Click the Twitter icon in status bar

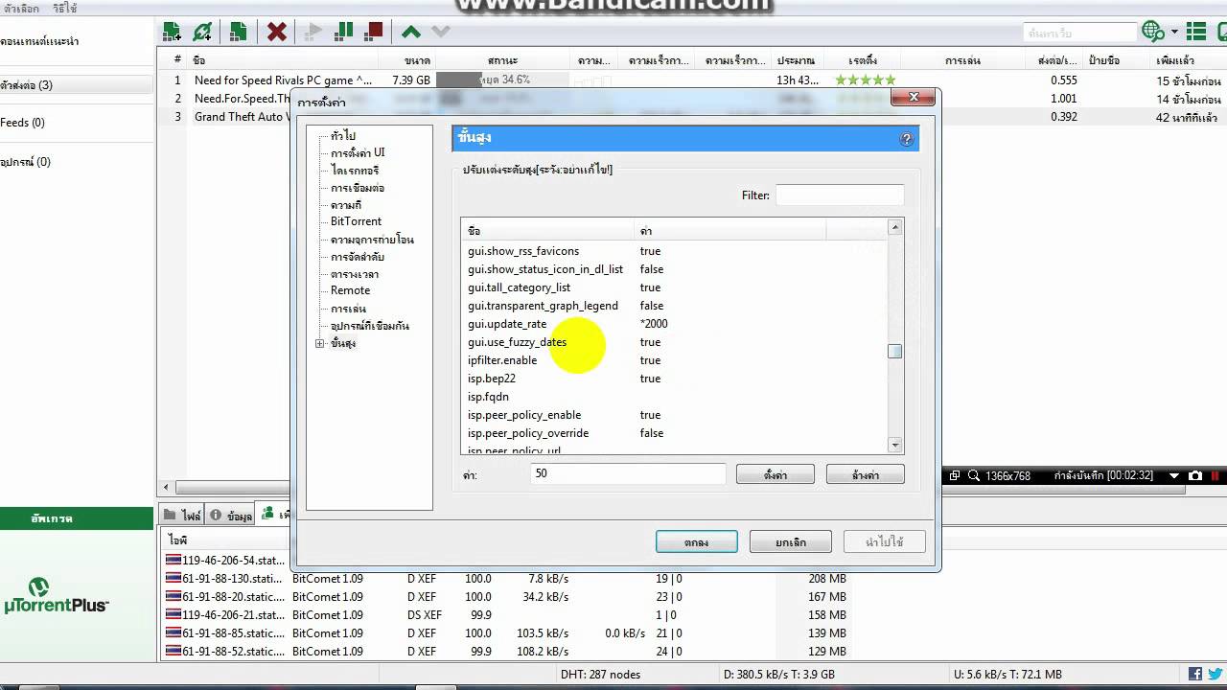[1214, 674]
